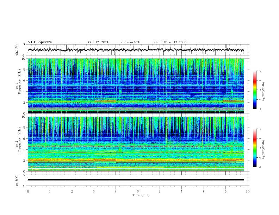Click the ch.1 voltage waveform trace
Image resolution: width=279 pixels, height=215 pixels.
pos(136,50)
